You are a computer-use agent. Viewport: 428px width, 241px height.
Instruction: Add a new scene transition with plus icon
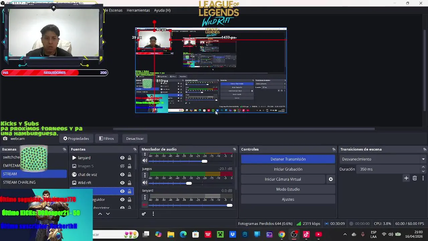click(x=406, y=178)
